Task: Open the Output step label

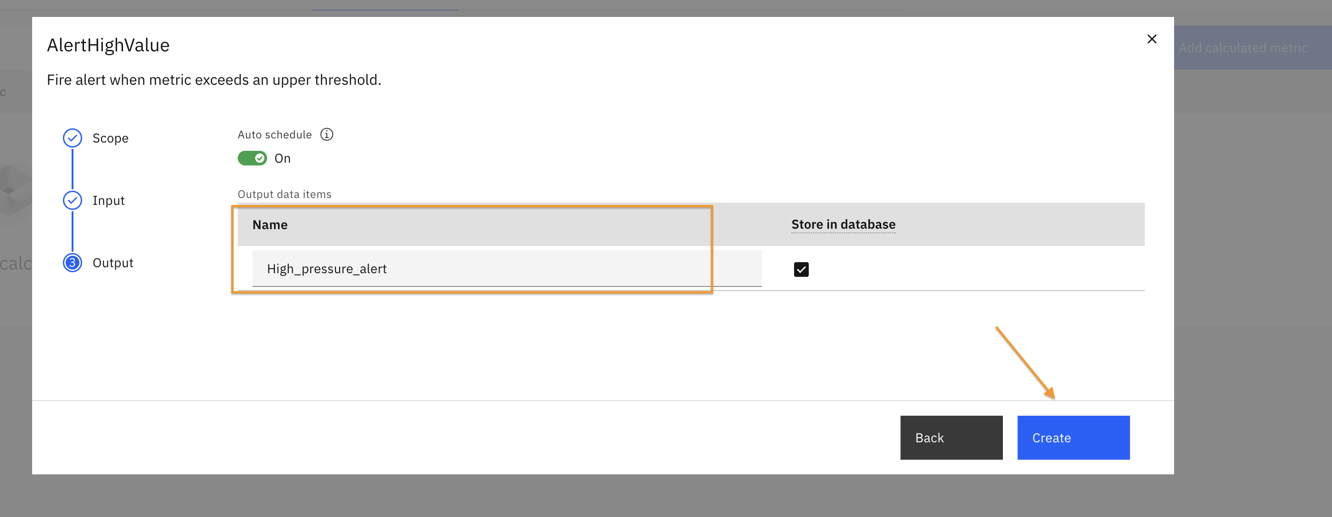Action: [x=113, y=263]
